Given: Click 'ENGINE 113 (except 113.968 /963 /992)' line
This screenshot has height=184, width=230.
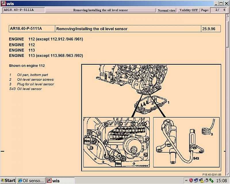Looking at the screenshot, I should tap(46, 55).
